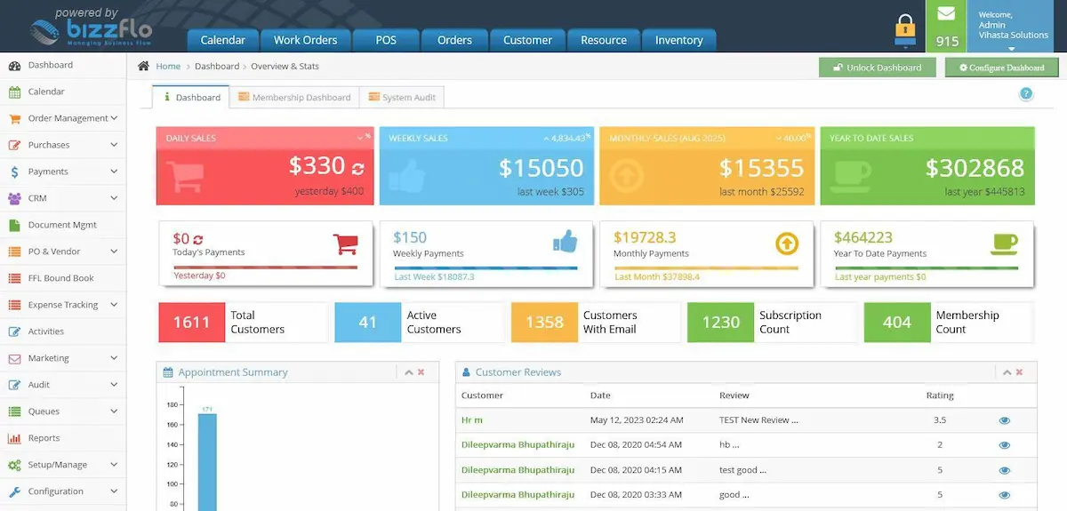Click the Year To Date Sales green card
Viewport: 1067px width, 511px height.
coord(927,166)
